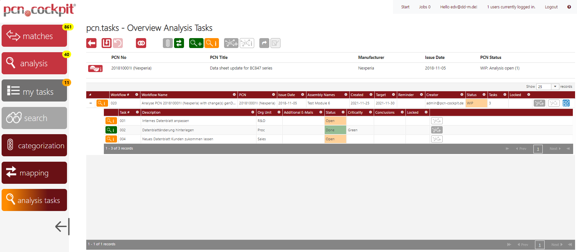Viewport: 577px width, 252px height.
Task: Go to categorization in the sidebar
Action: click(x=34, y=145)
